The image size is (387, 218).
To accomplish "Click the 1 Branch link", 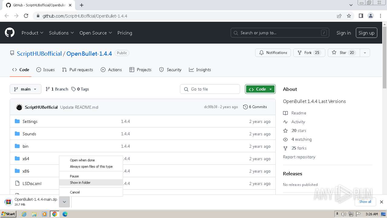I will [57, 89].
